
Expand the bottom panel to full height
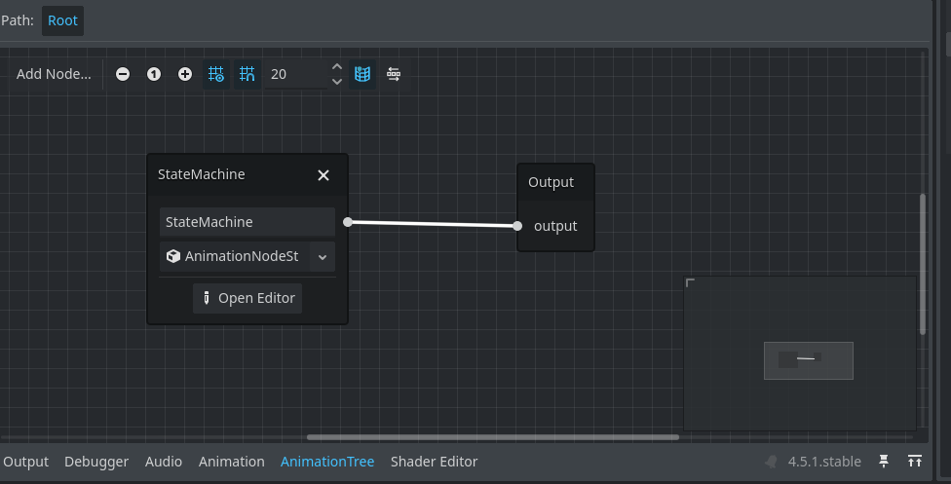coord(915,462)
